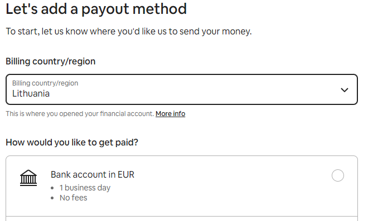Click the To start, let us know subtitle
This screenshot has height=221, width=373.
coord(129,31)
